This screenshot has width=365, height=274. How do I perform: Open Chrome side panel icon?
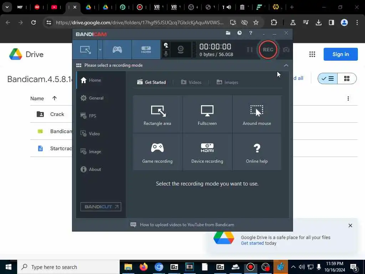click(331, 22)
